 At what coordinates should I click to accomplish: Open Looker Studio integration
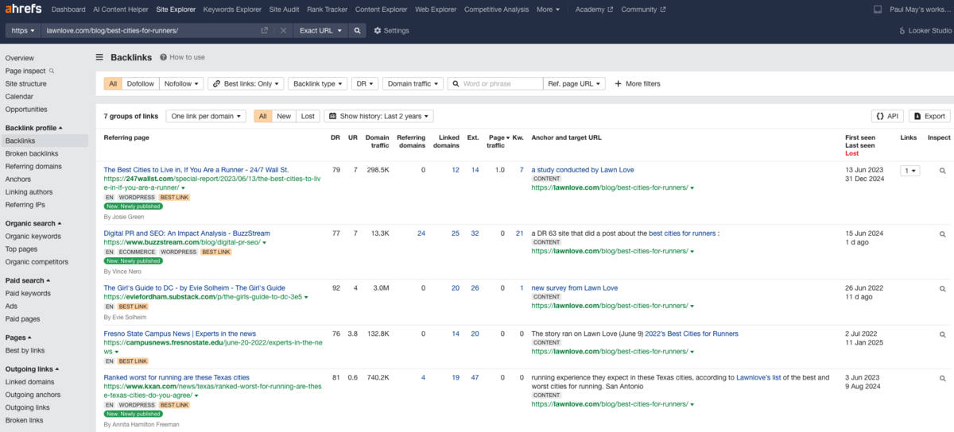pyautogui.click(x=925, y=30)
